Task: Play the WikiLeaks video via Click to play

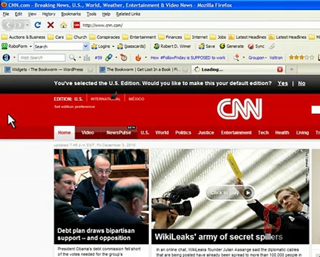Action: coord(230,193)
